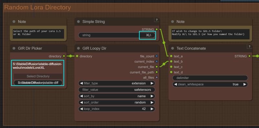Click the Simple String node title
This screenshot has width=259, height=128.
pos(94,22)
